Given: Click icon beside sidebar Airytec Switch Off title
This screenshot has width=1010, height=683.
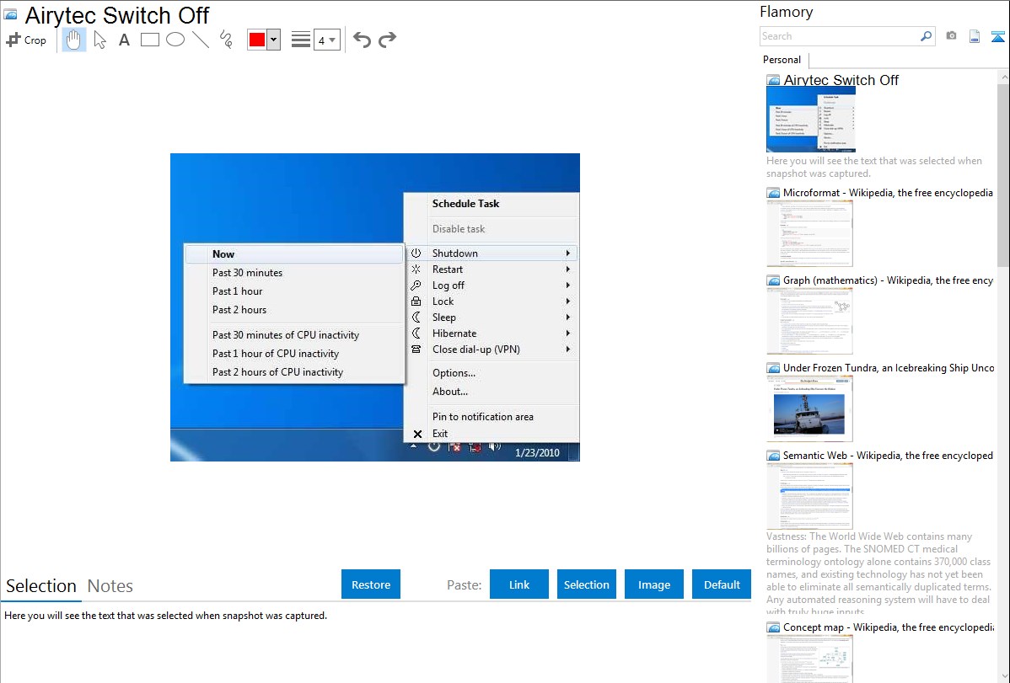Looking at the screenshot, I should tap(773, 81).
